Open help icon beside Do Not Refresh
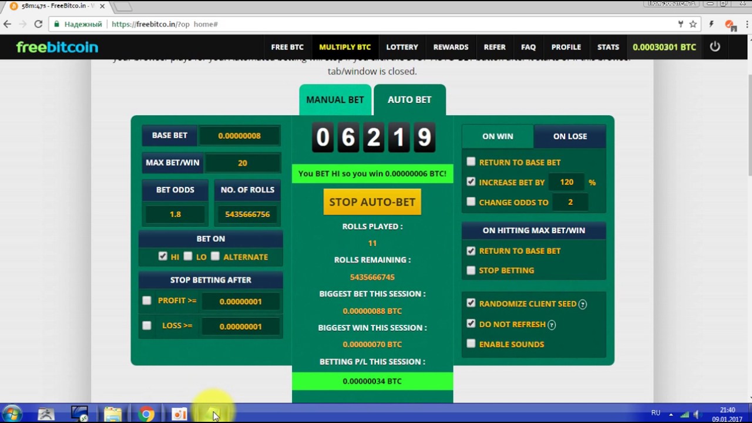This screenshot has height=423, width=752. click(552, 325)
